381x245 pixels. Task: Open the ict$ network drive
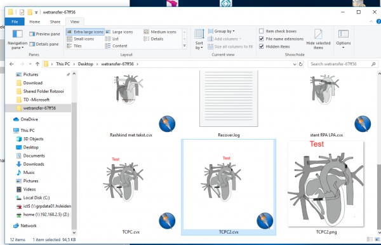[47, 206]
